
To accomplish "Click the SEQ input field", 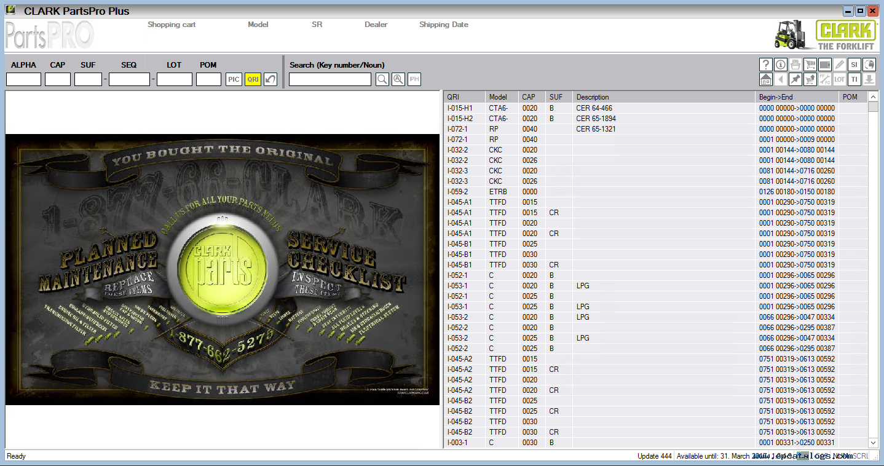I will 129,79.
